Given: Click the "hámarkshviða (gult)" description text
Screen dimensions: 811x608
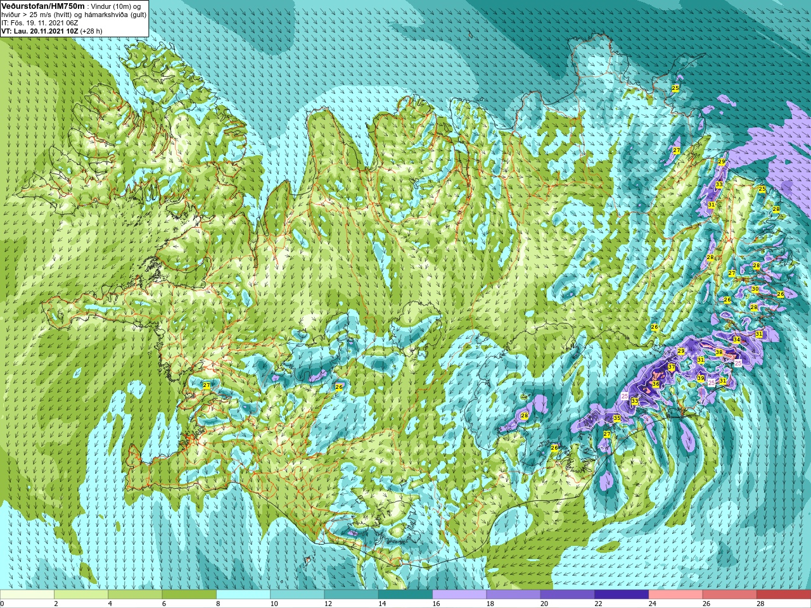Looking at the screenshot, I should 114,15.
